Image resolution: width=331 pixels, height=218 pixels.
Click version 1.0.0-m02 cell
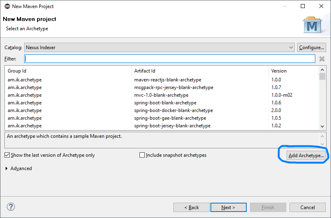pos(282,95)
